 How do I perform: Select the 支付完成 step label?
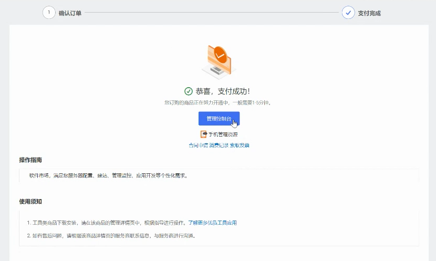click(x=369, y=13)
